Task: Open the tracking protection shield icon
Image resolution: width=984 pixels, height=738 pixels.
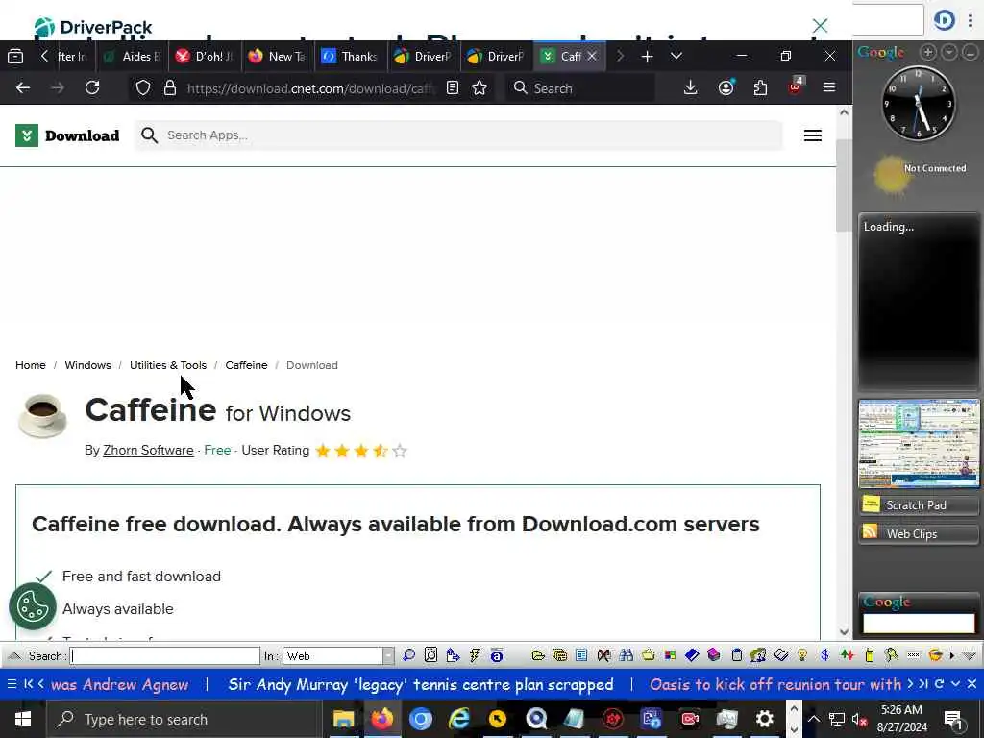Action: (143, 87)
